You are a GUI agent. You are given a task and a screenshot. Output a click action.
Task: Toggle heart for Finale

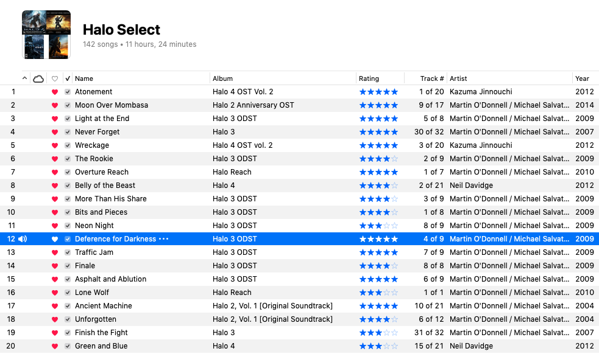55,266
